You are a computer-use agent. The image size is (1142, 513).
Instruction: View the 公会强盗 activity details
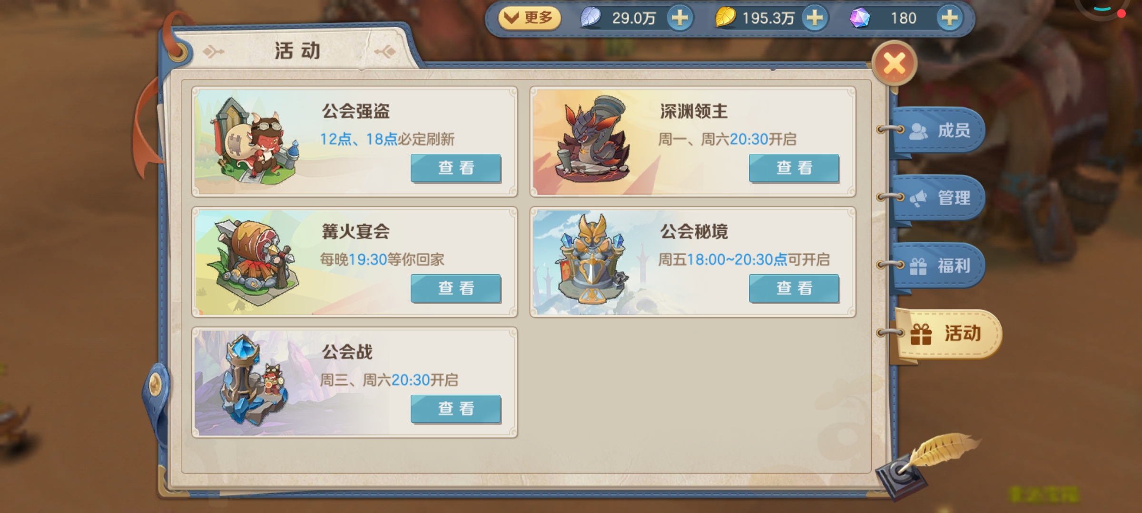(x=456, y=168)
